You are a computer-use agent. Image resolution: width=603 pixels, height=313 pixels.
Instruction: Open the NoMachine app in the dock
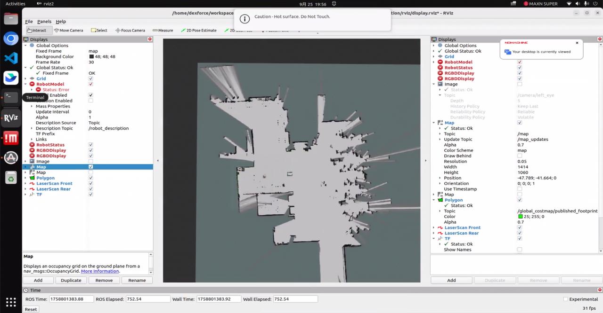pyautogui.click(x=11, y=138)
